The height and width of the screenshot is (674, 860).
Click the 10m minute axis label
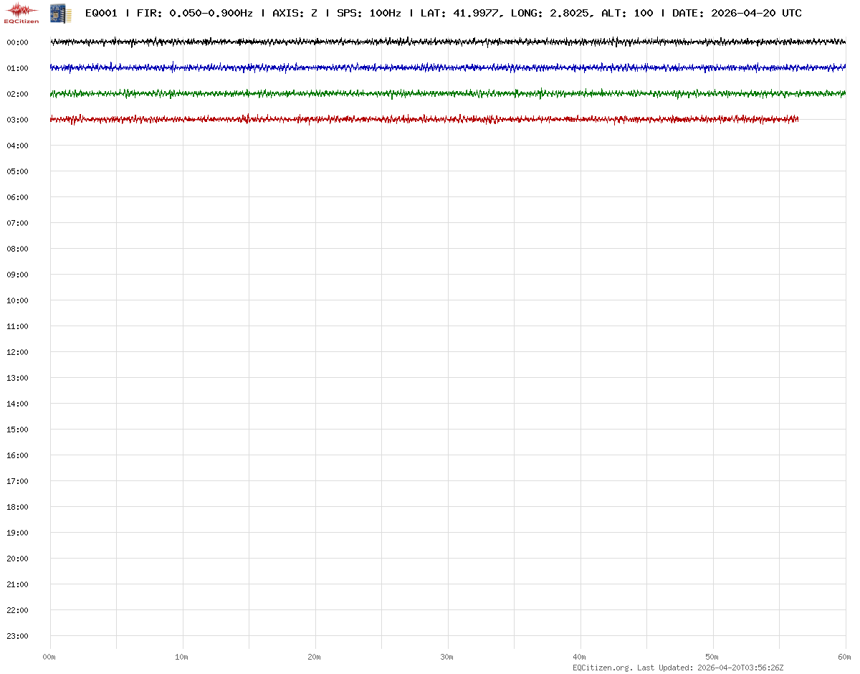[x=182, y=657]
